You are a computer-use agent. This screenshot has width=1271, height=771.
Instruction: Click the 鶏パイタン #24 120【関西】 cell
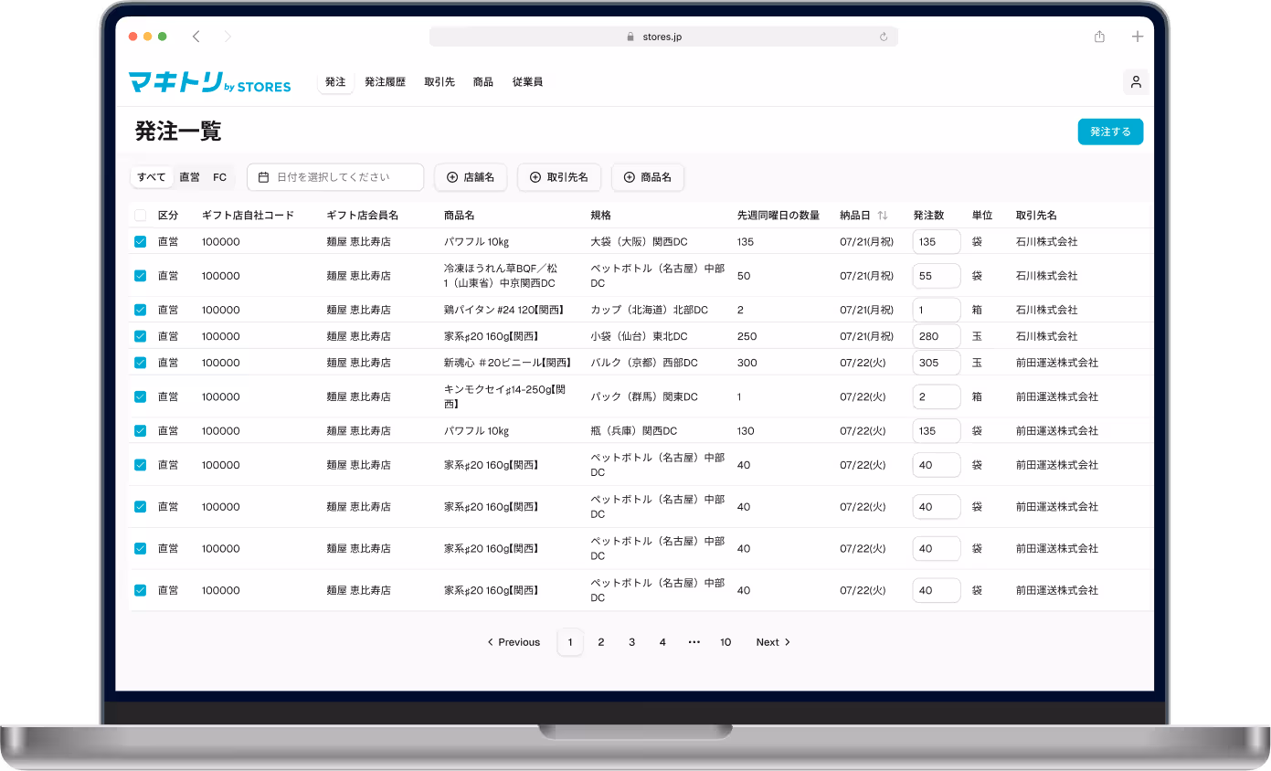[504, 310]
